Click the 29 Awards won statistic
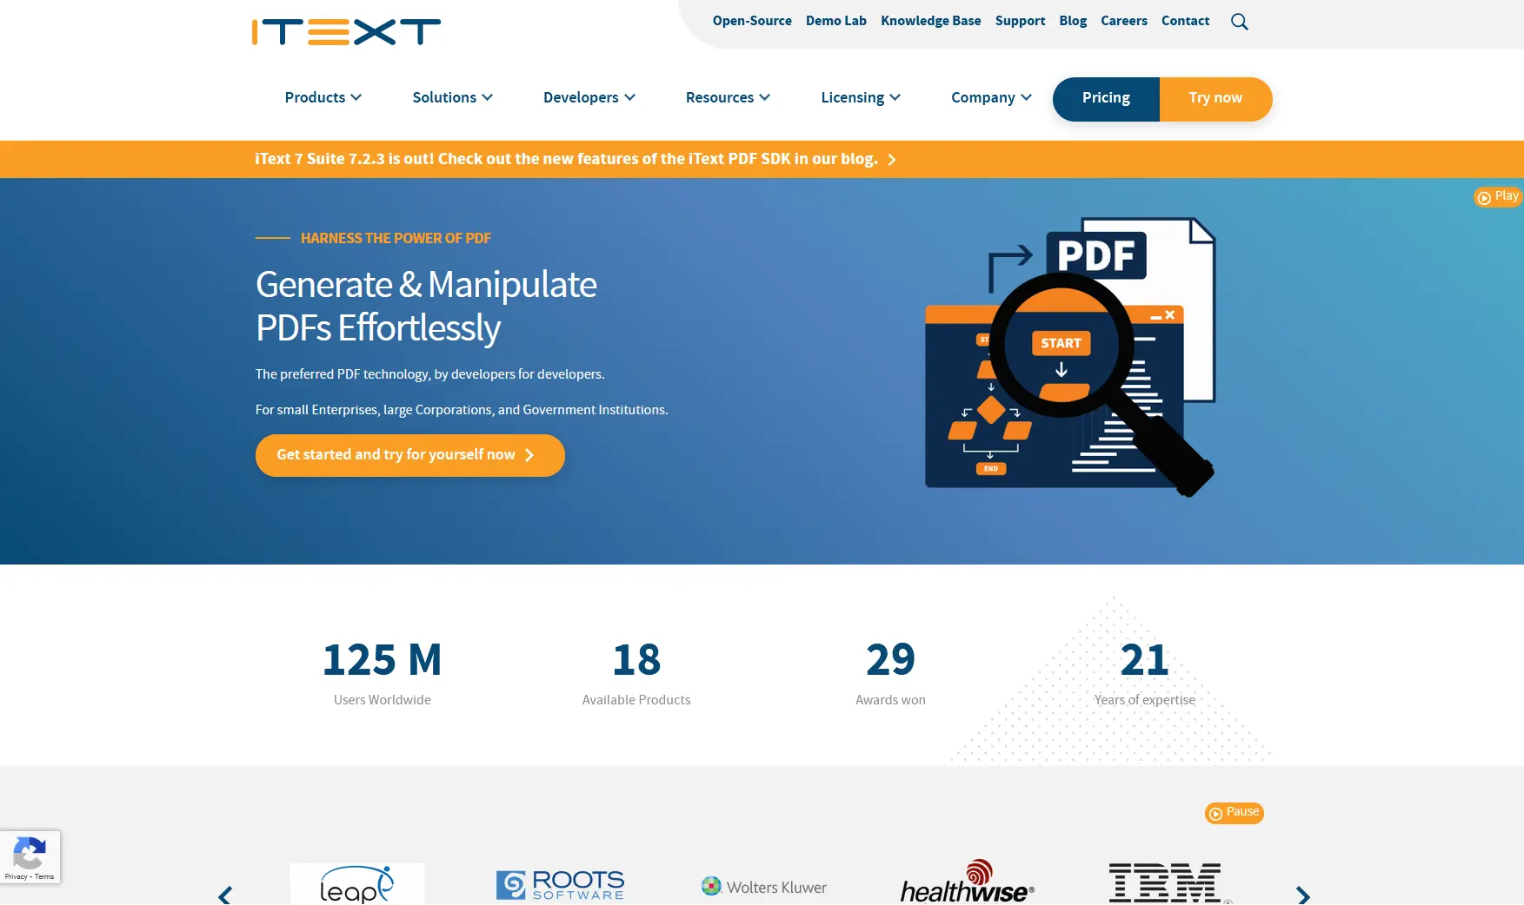The height and width of the screenshot is (905, 1524). tap(890, 672)
